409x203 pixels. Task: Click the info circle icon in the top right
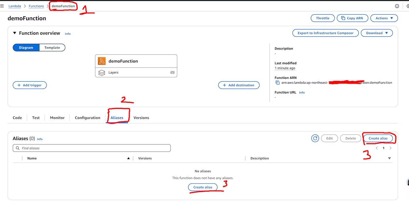[x=397, y=6]
